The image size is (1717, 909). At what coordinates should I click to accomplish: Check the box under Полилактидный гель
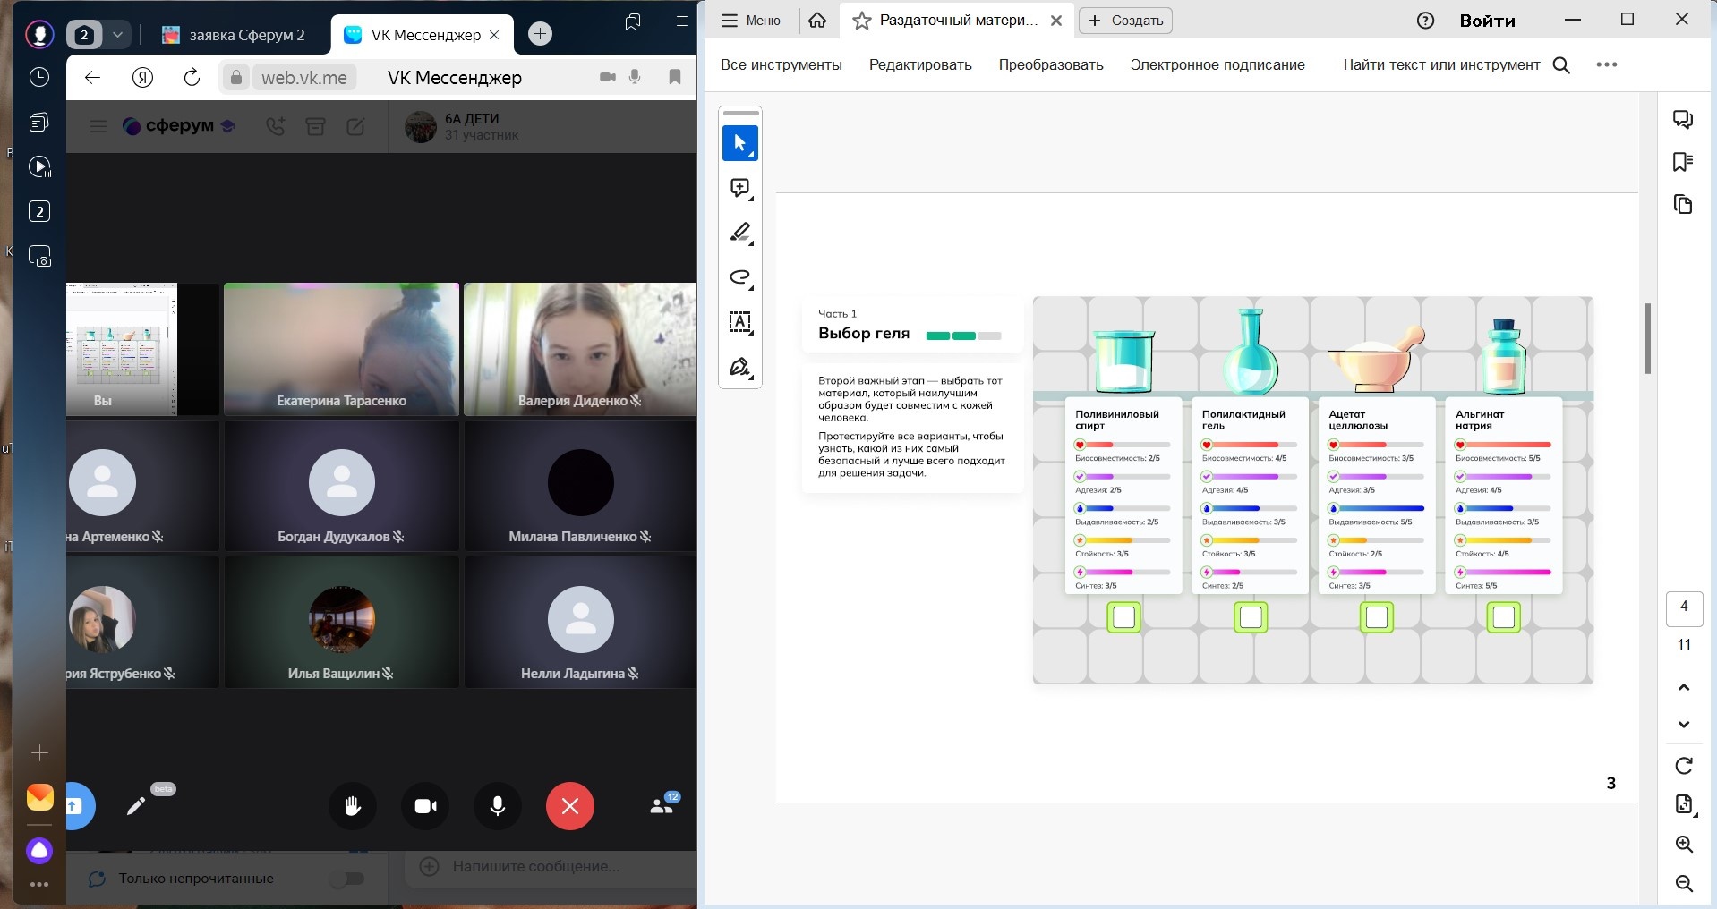coord(1251,617)
